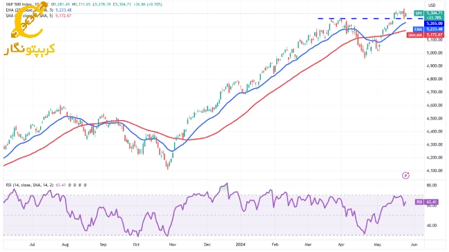Click the 4,200.00 price scale label
This screenshot has height=252, width=449.
[x=434, y=157]
